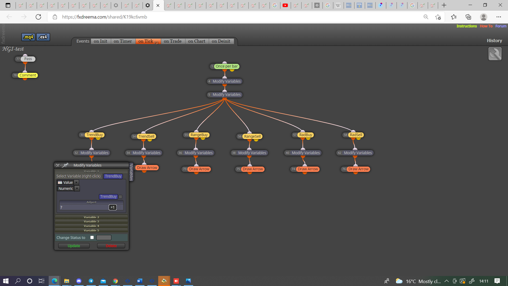
Task: Open browser Collections
Action: tap(468, 17)
